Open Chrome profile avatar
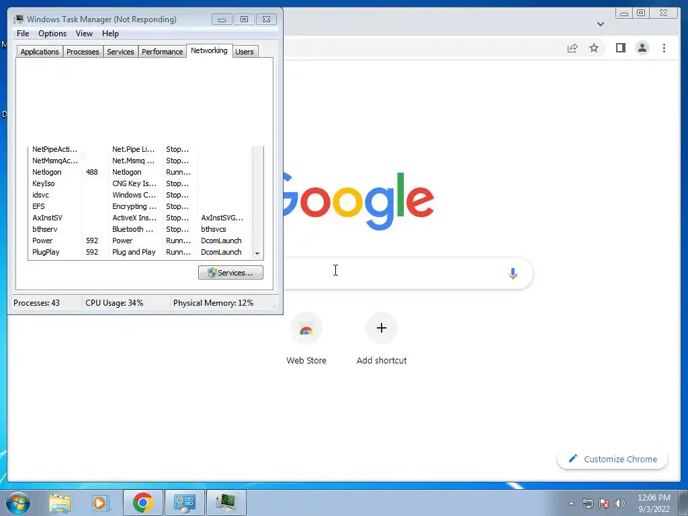 (642, 48)
